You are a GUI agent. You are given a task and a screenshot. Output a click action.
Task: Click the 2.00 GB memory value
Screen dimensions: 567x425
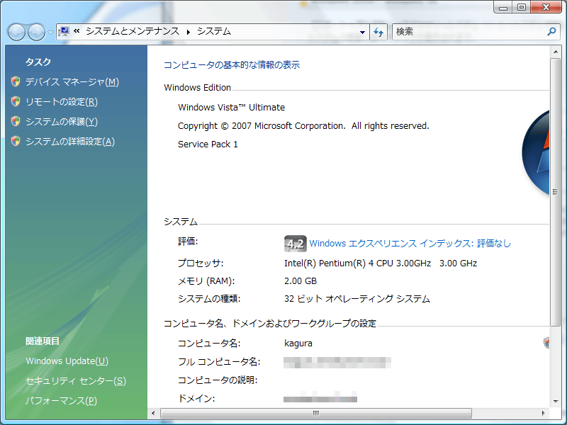pyautogui.click(x=301, y=281)
